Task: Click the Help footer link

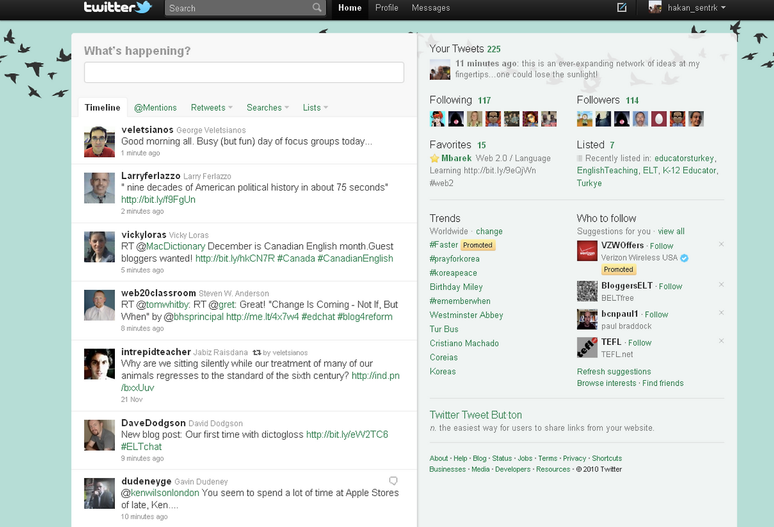Action: point(460,459)
